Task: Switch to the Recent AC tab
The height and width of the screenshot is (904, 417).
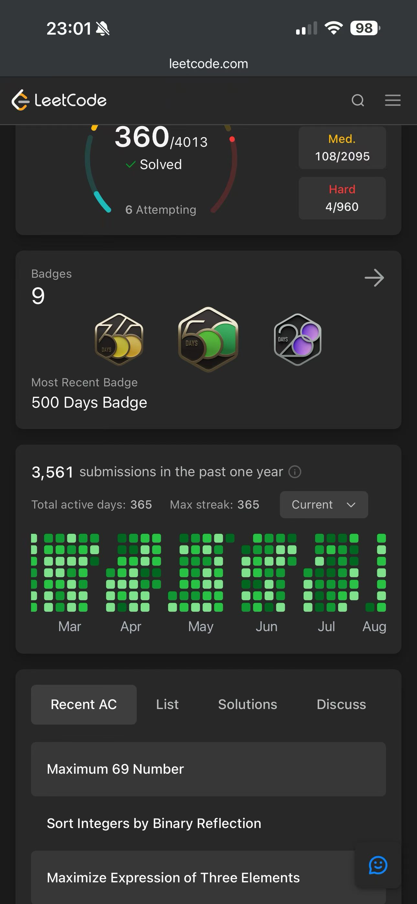Action: (x=83, y=704)
